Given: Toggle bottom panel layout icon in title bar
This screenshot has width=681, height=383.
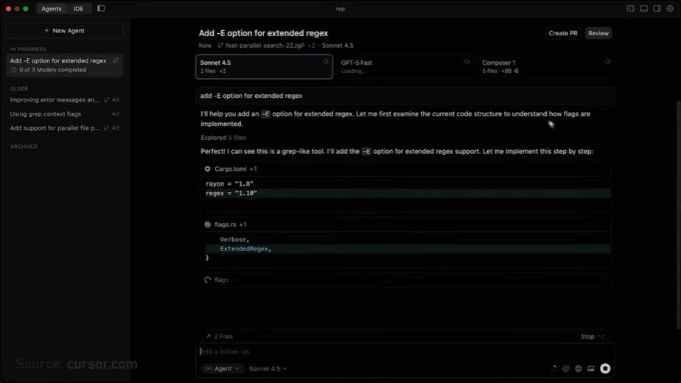Looking at the screenshot, I should click(x=643, y=8).
